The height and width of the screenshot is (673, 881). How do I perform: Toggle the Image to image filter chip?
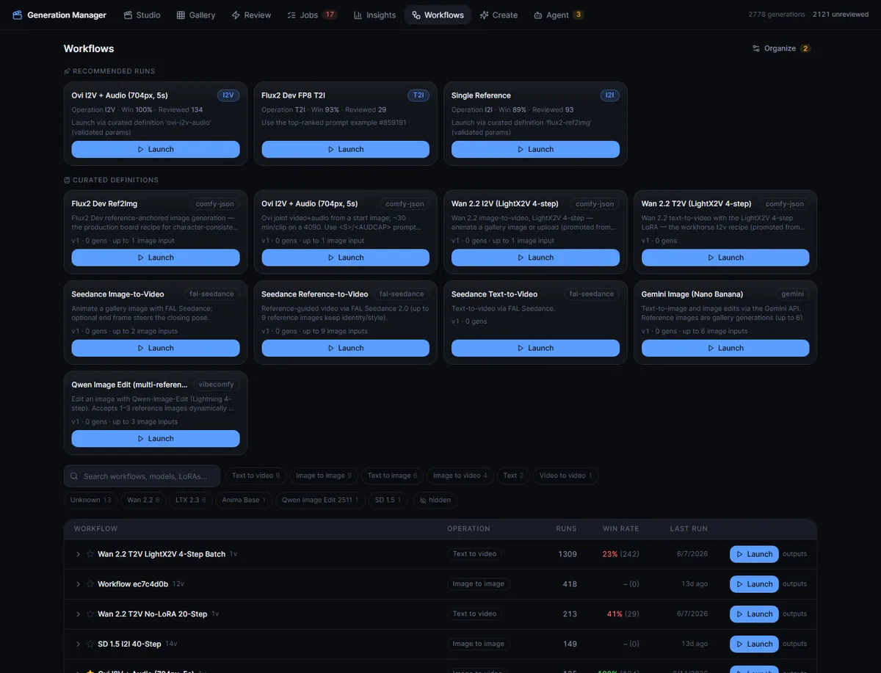click(x=324, y=476)
